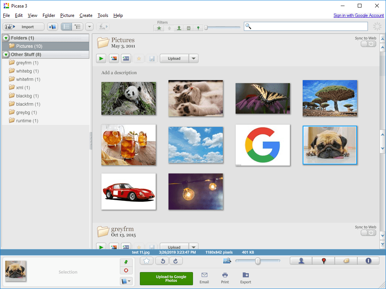The image size is (386, 289).
Task: Switch to flat folder list view
Action: click(x=66, y=27)
